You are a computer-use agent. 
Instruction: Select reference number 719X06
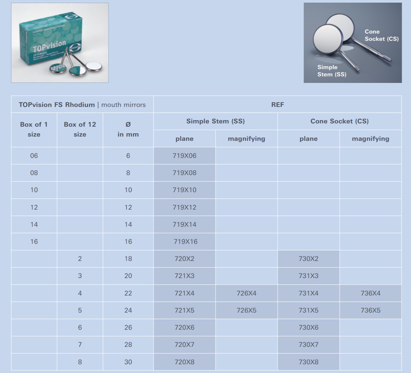pos(185,156)
